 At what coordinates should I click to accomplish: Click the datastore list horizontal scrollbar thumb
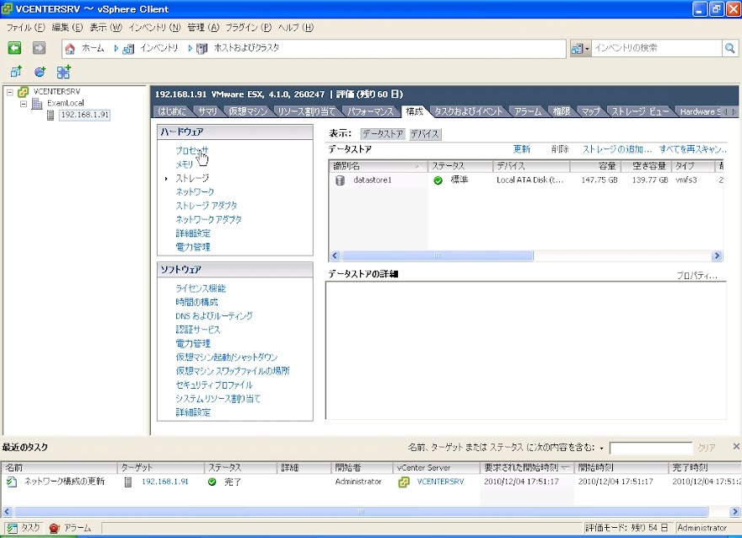coord(438,256)
